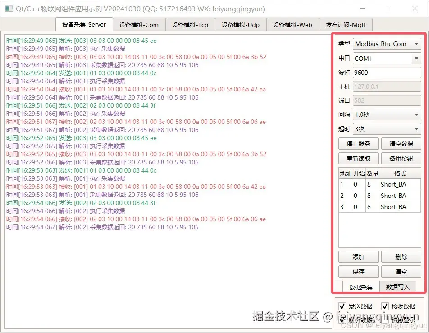Click the 重新读取 reload button
429x333 pixels.
(358, 158)
